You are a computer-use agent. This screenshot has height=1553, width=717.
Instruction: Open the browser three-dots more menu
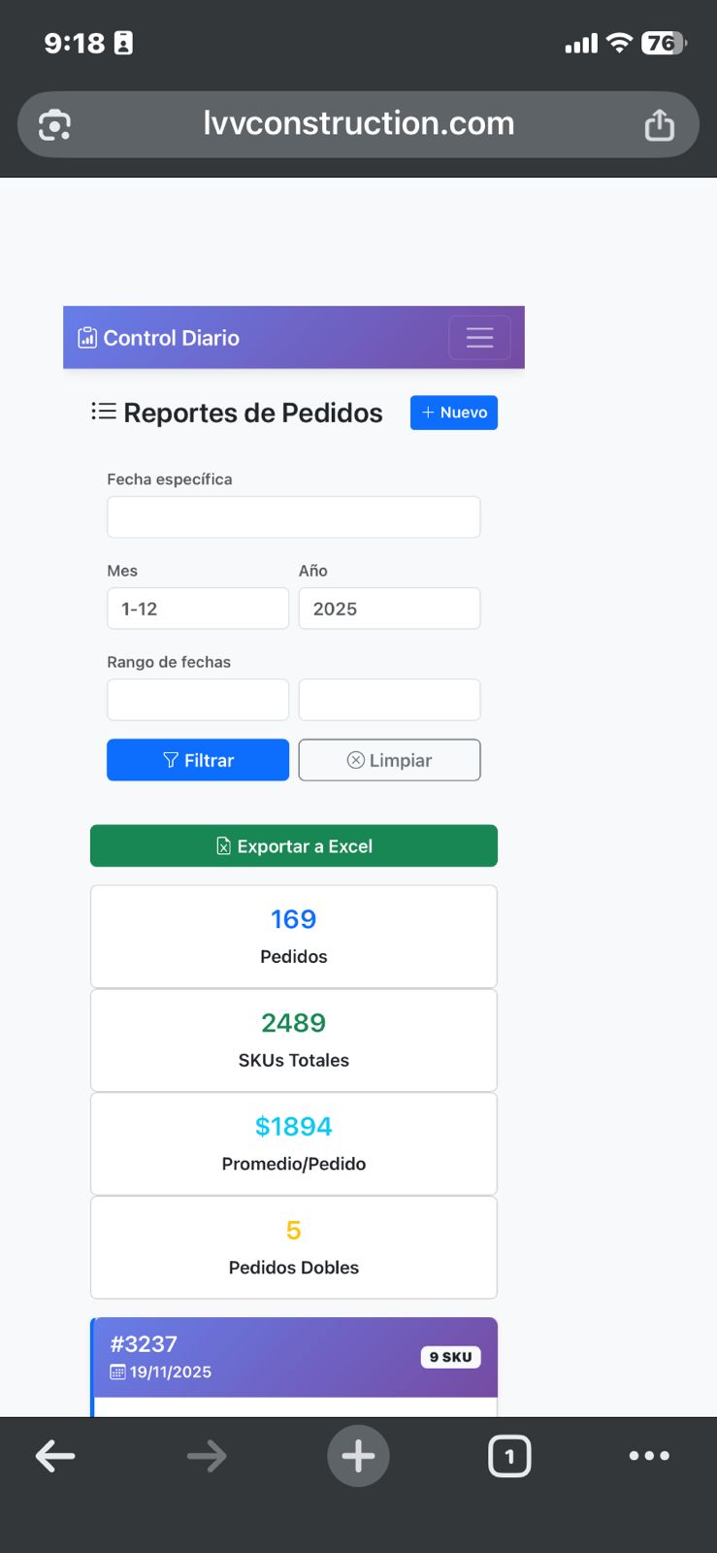649,1455
